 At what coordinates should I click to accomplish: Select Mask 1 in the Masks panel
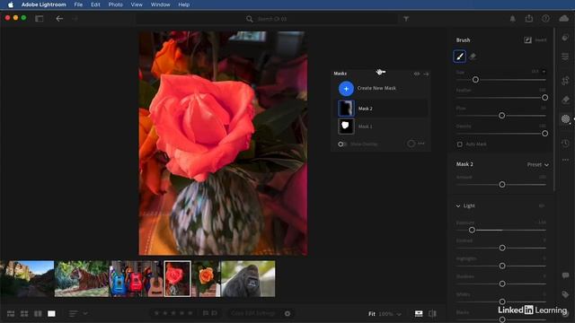pos(382,127)
